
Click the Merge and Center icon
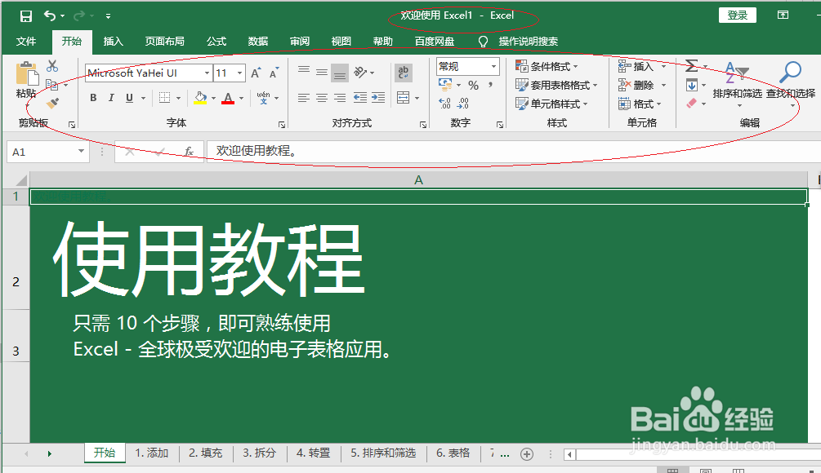click(404, 98)
